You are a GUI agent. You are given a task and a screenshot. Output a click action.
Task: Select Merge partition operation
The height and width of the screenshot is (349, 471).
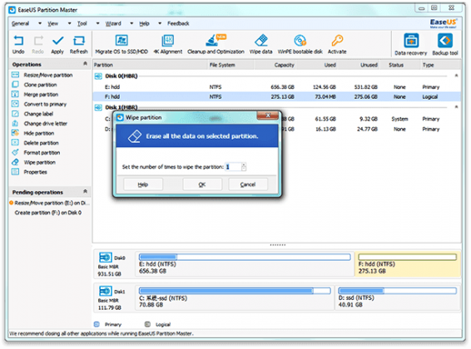click(x=35, y=95)
